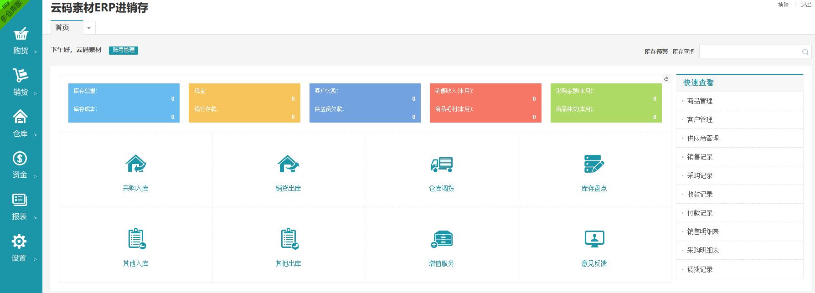Expand the 销货 sales sidebar menu
Viewport: 815px width, 293px height.
pos(21,82)
